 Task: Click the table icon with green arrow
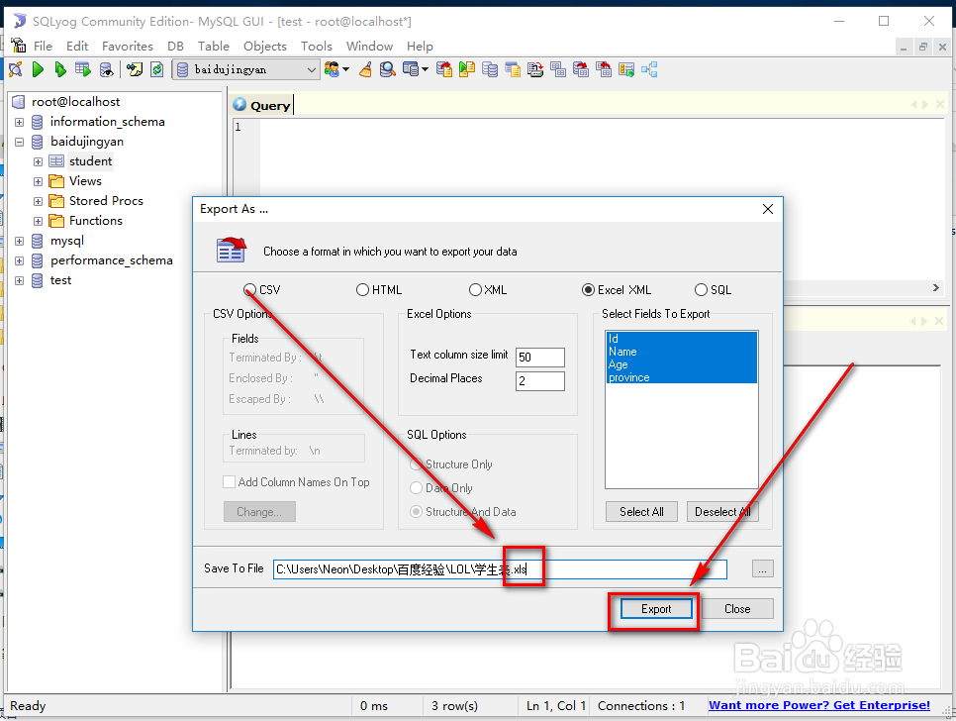626,69
